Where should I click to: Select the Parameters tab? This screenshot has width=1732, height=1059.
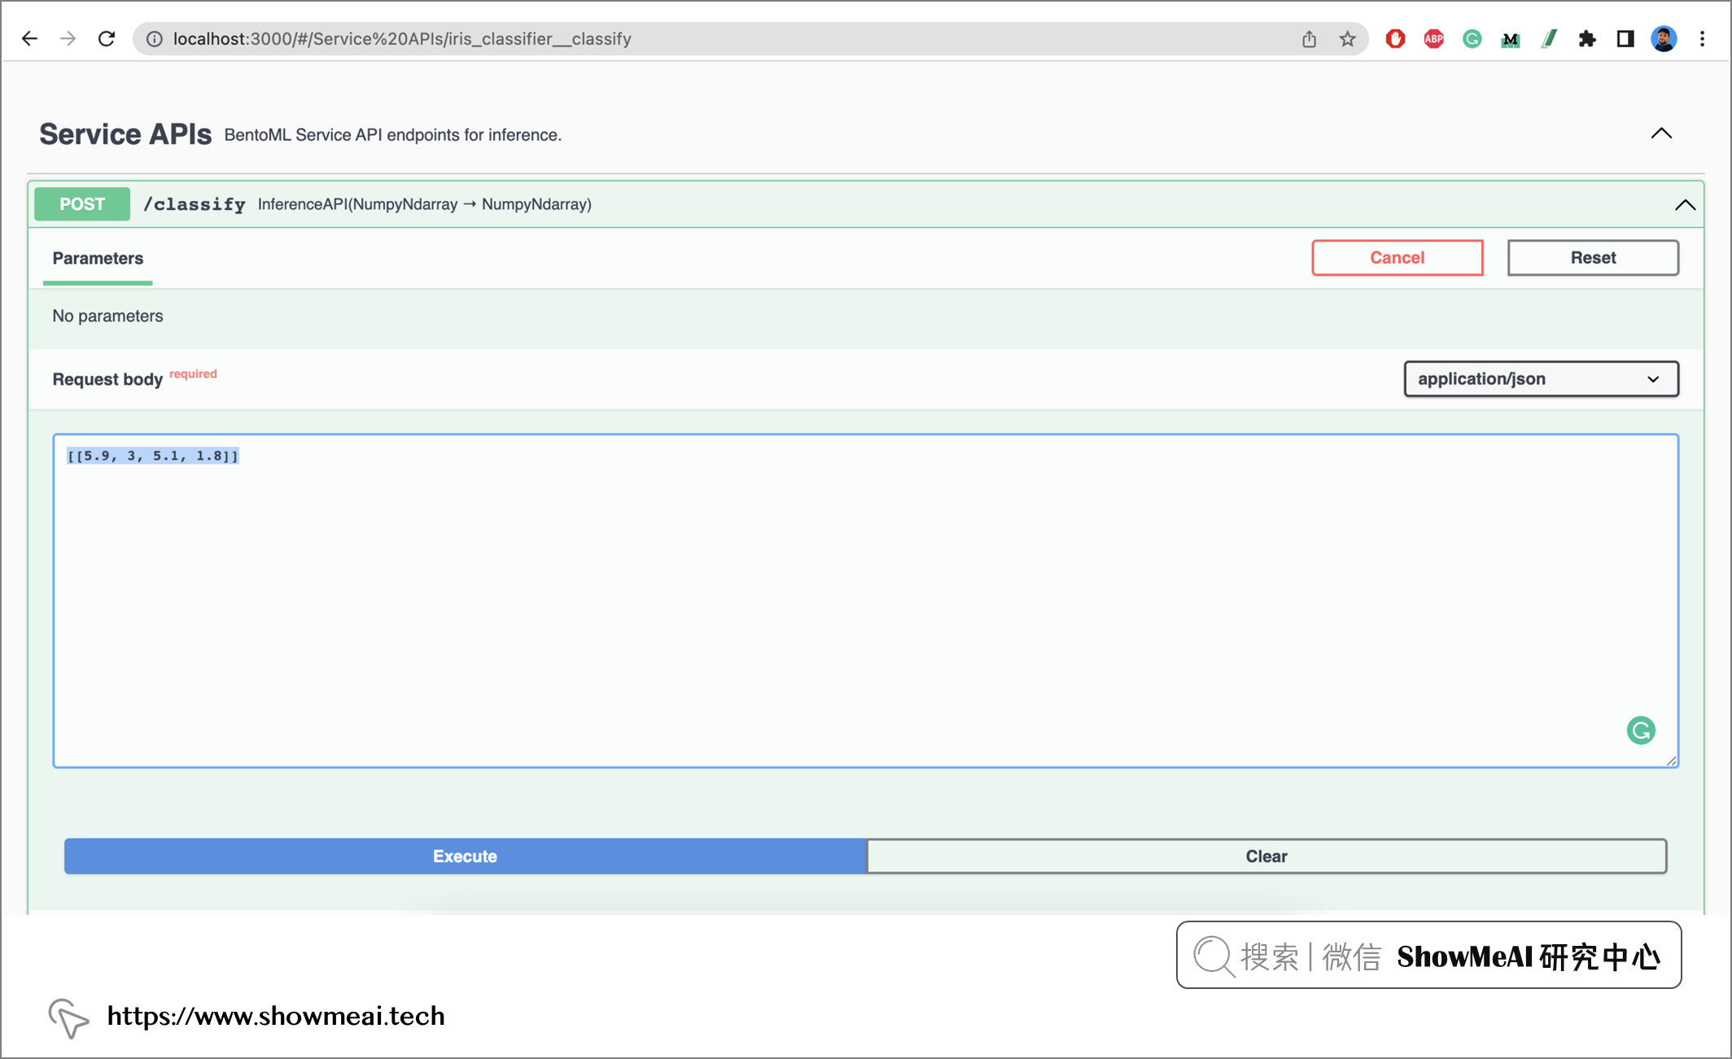(x=98, y=258)
